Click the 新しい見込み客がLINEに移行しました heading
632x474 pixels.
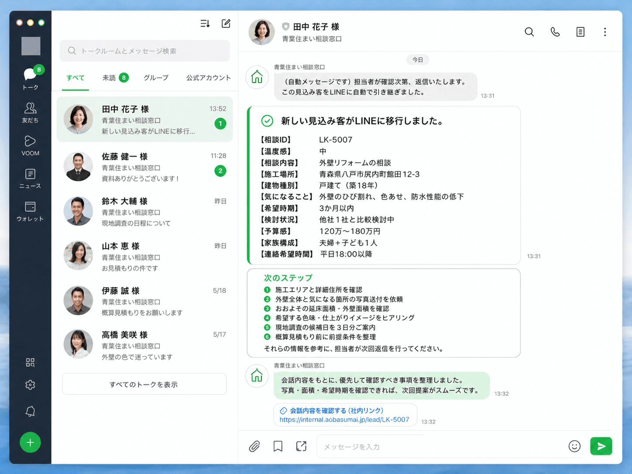coord(362,121)
